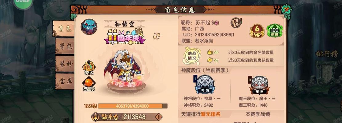This screenshot has width=342, height=123.
Task: Open the 衍星录 planet orb icon
Action: pos(89,84)
